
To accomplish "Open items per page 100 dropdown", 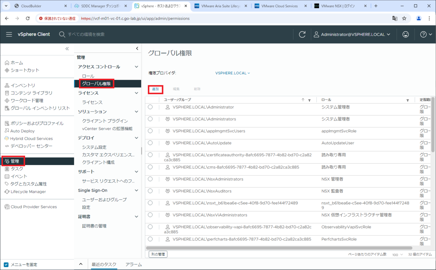I will tap(398, 255).
